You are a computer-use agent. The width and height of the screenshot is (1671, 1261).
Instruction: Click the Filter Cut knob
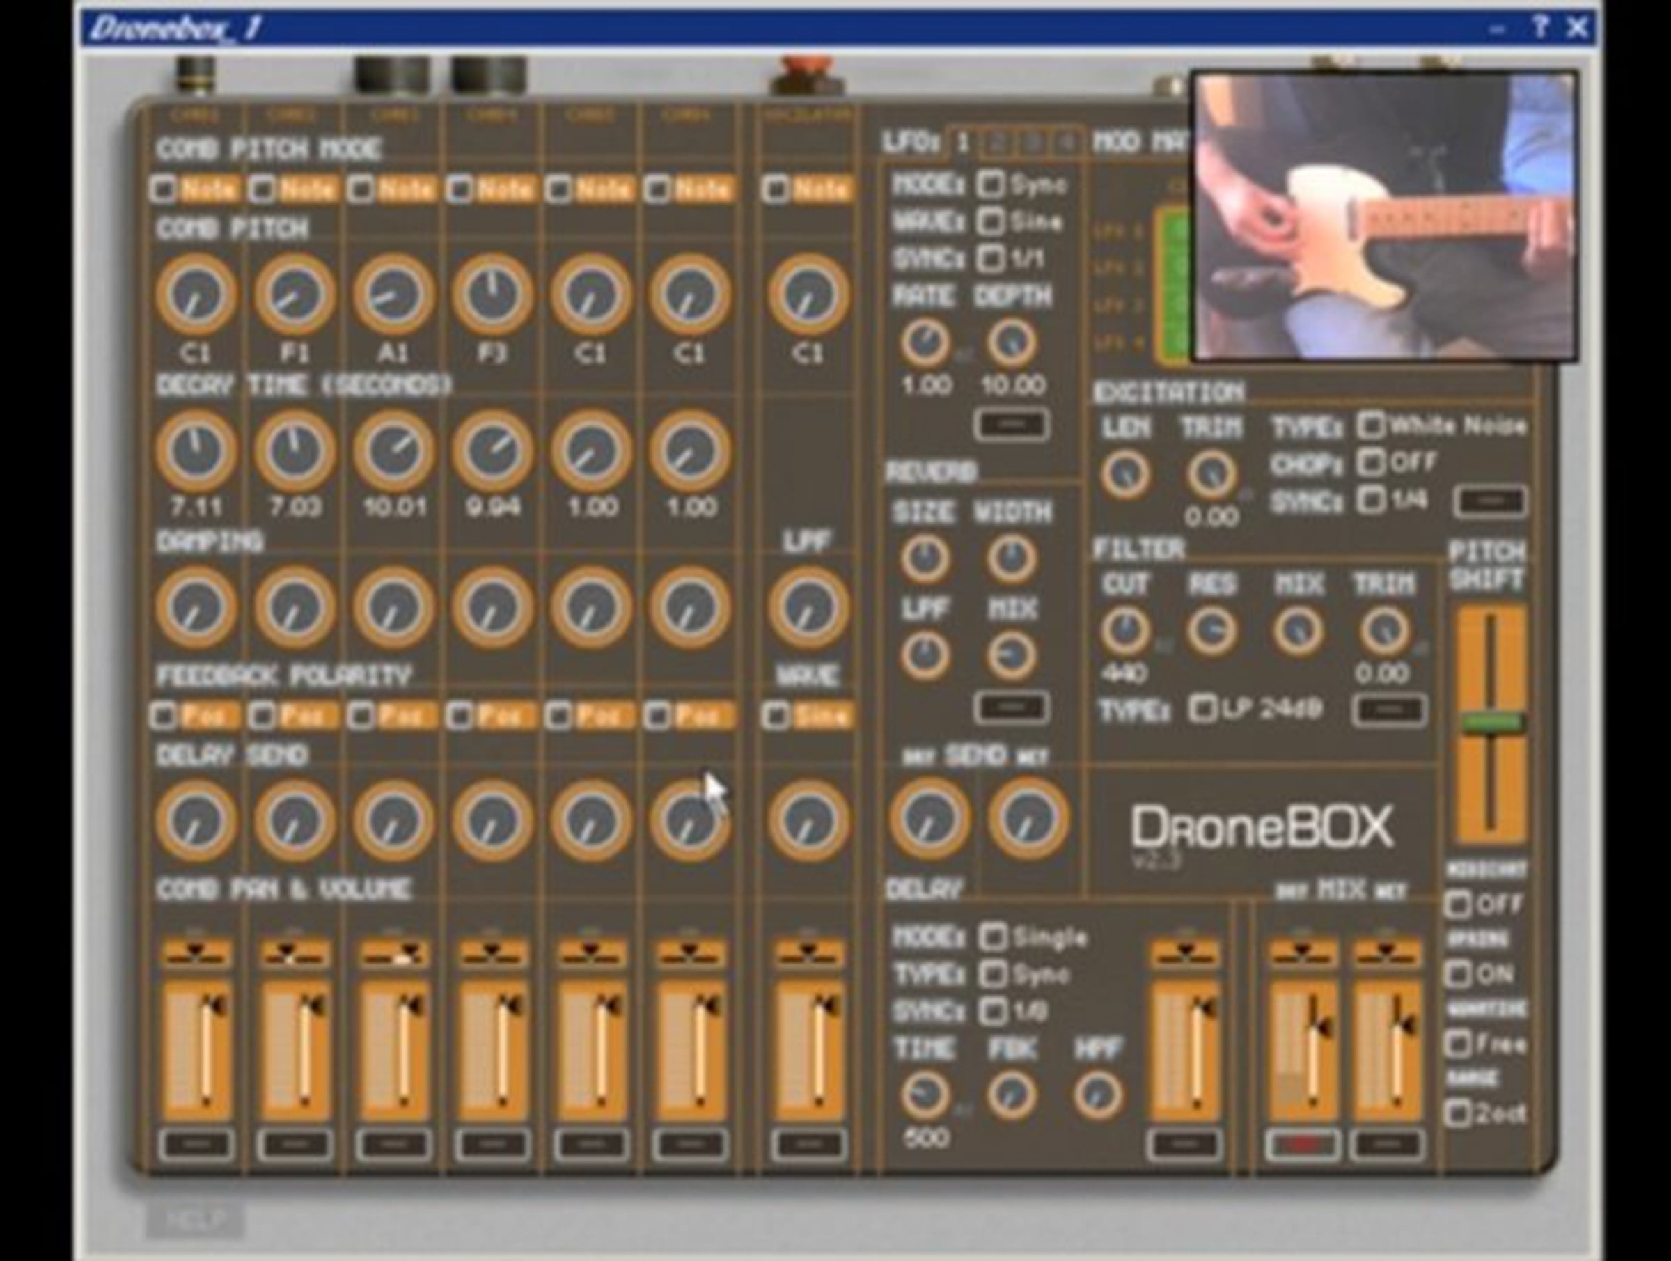click(1126, 631)
